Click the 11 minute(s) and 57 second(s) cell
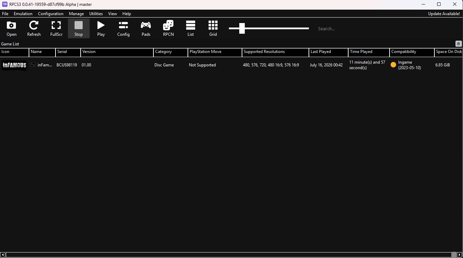The image size is (463, 258). pos(367,65)
